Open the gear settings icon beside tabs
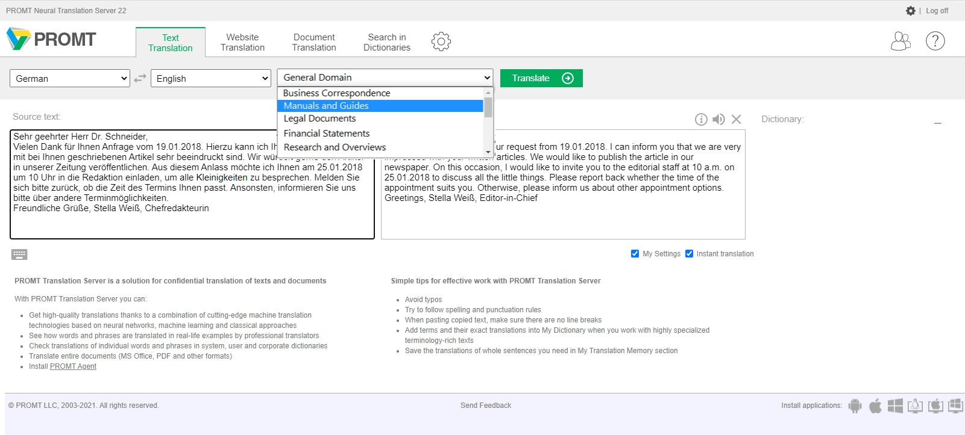 [x=441, y=42]
